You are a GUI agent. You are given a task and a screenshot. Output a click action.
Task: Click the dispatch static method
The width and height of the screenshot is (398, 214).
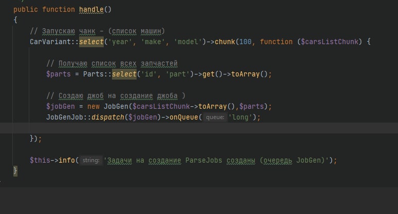tap(108, 117)
